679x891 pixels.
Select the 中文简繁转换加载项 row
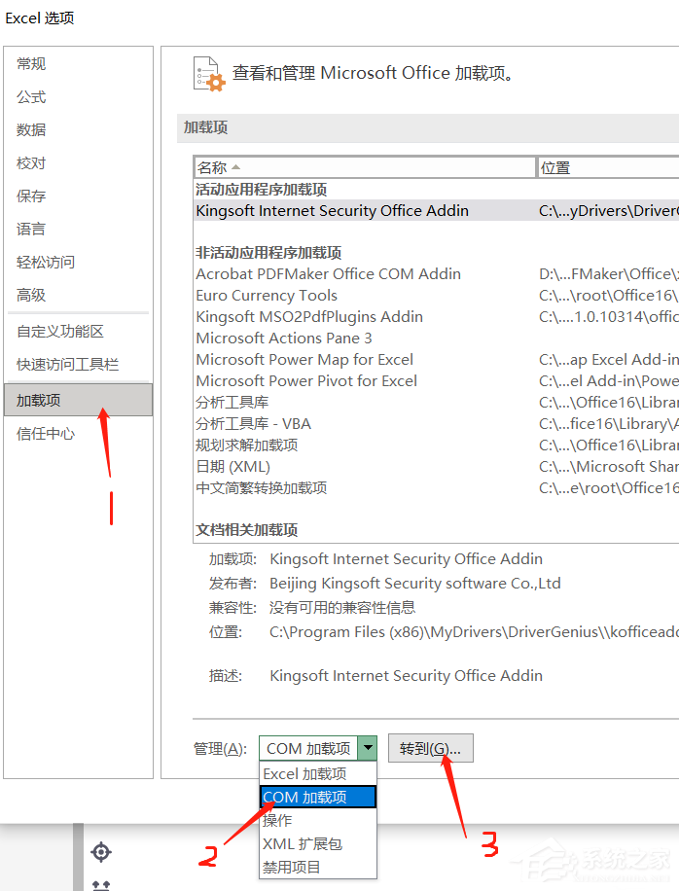click(436, 488)
